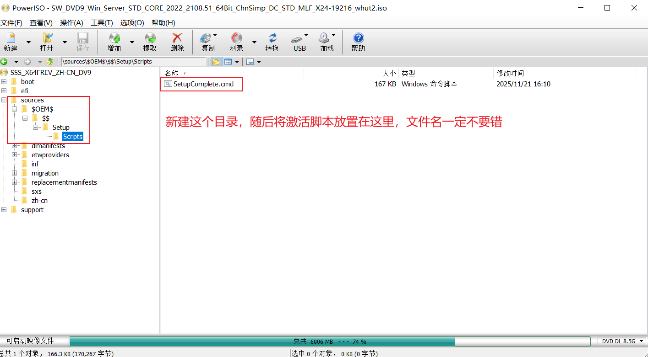This screenshot has width=648, height=357.
Task: Expand the efi folder node
Action: click(4, 91)
